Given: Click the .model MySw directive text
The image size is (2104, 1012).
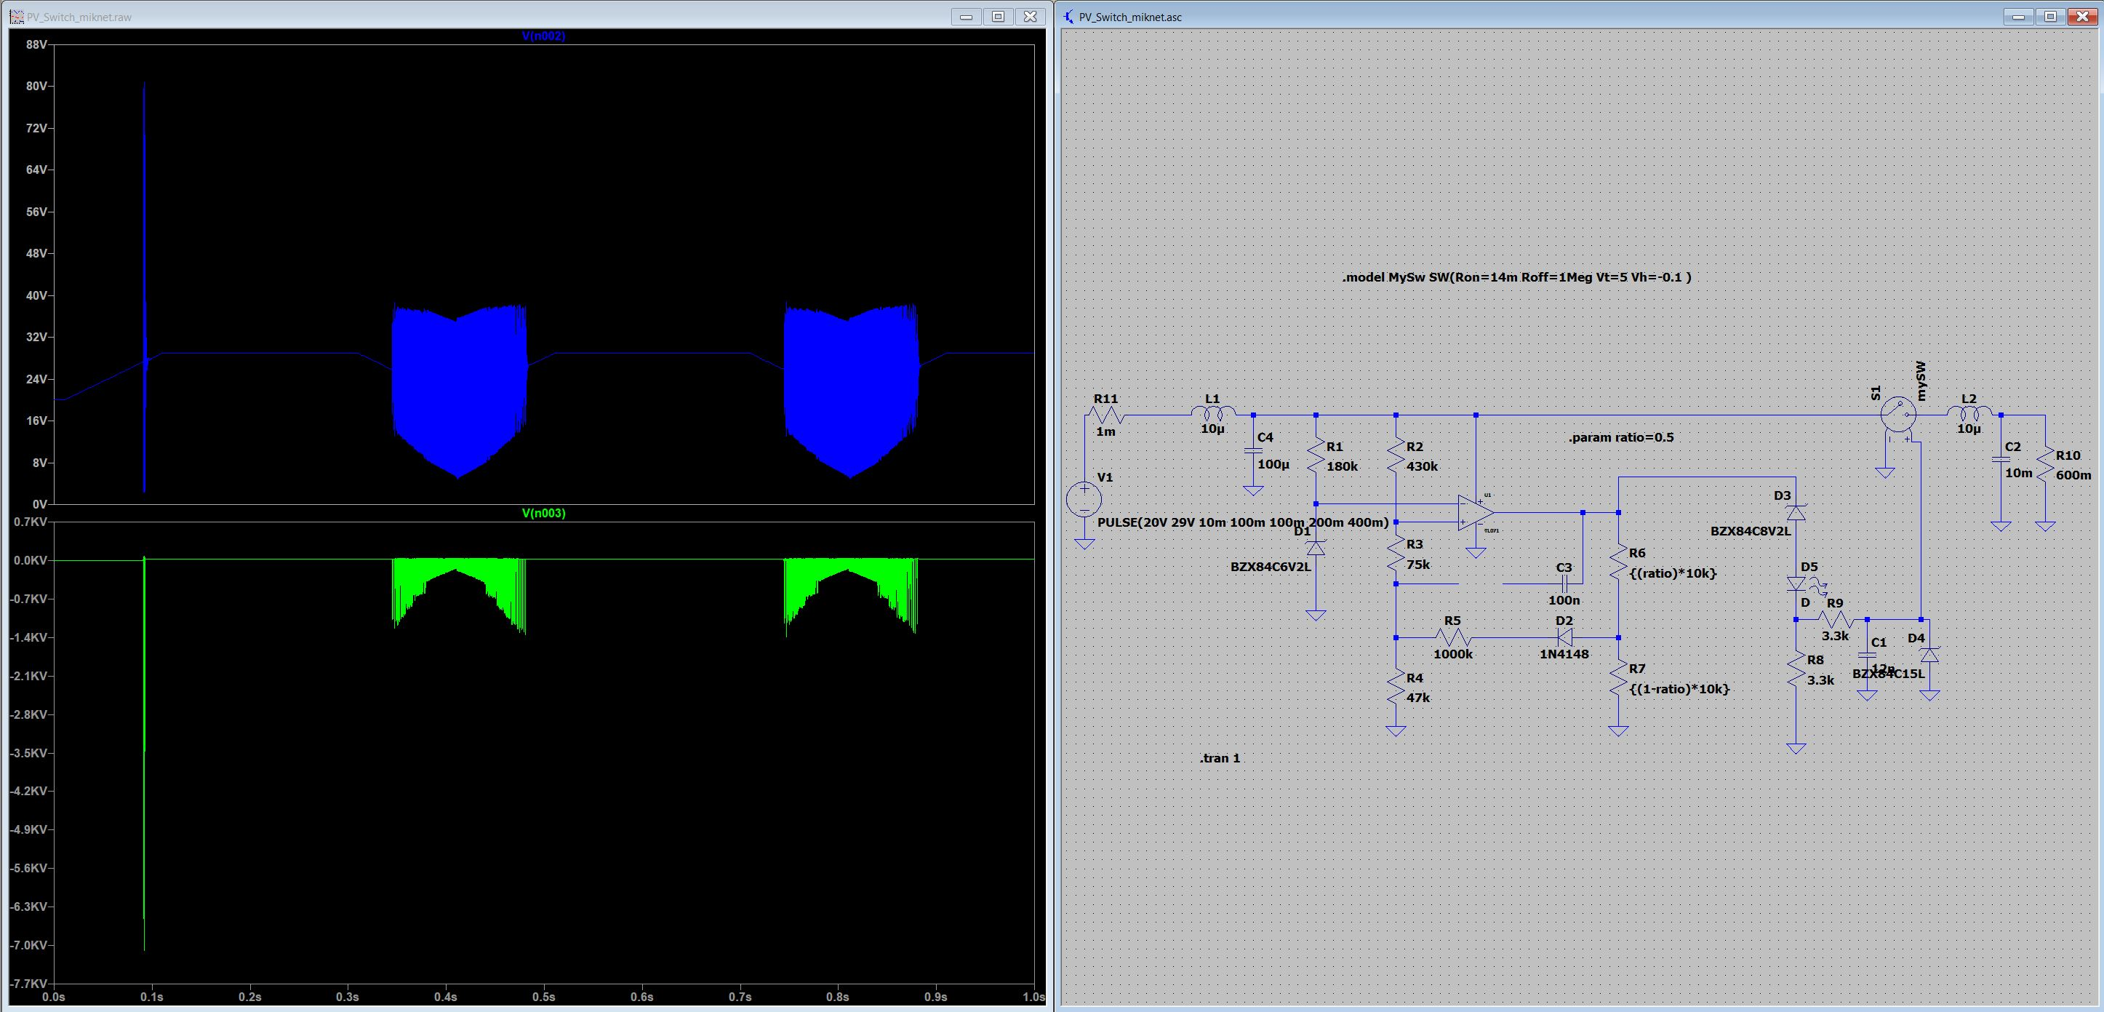Looking at the screenshot, I should pos(1516,277).
